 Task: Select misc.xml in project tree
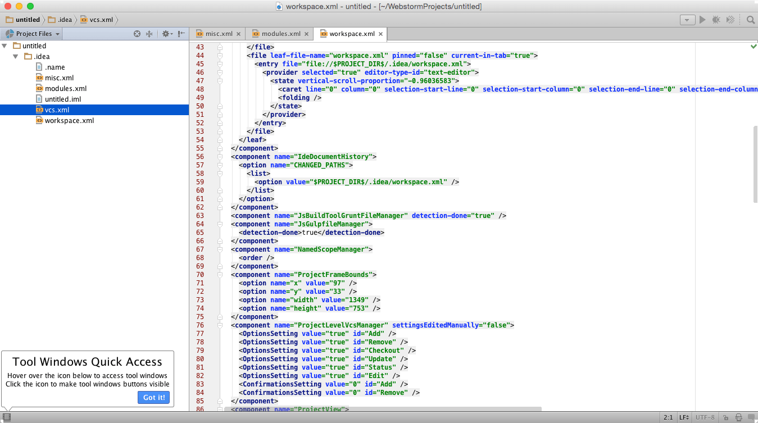(x=59, y=78)
